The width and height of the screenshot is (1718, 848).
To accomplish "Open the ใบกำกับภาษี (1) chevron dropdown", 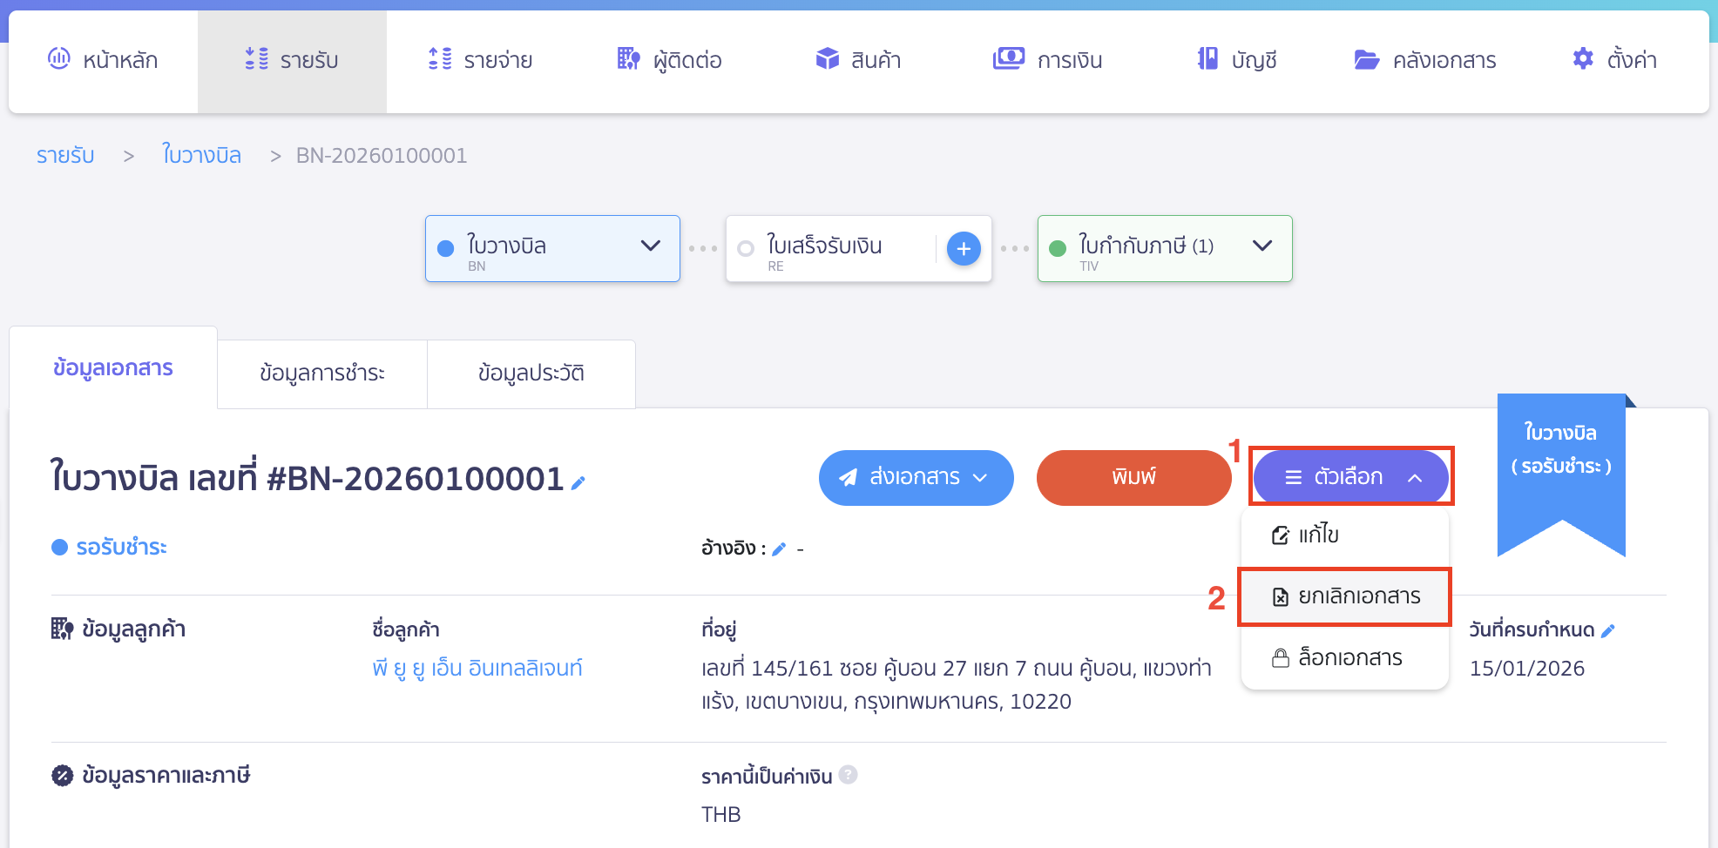I will tap(1261, 246).
